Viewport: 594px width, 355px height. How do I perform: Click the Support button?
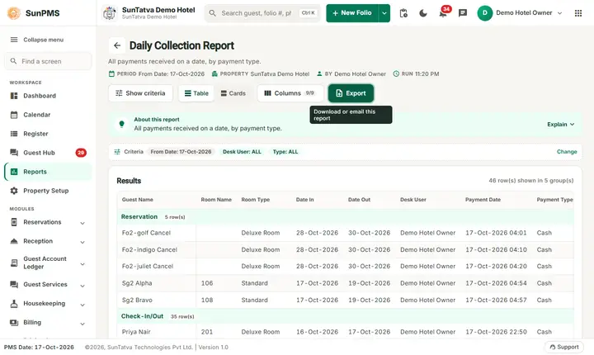point(564,347)
